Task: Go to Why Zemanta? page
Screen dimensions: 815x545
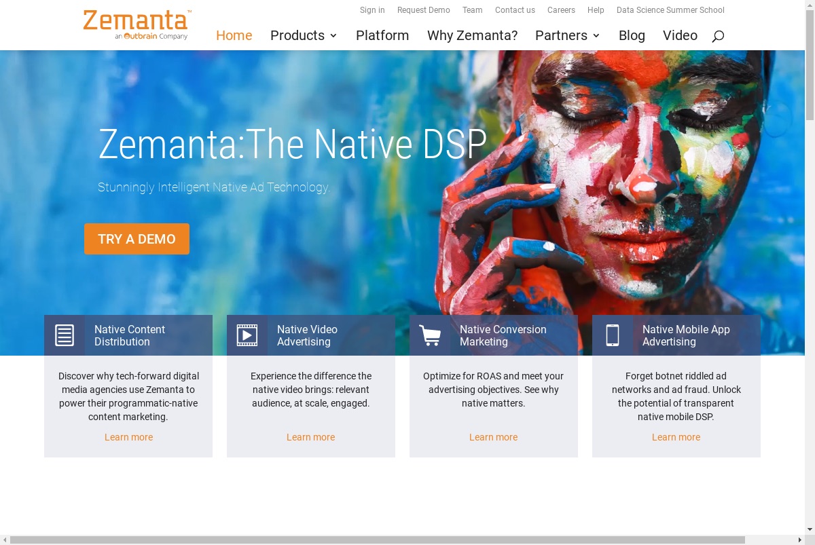Action: (472, 35)
